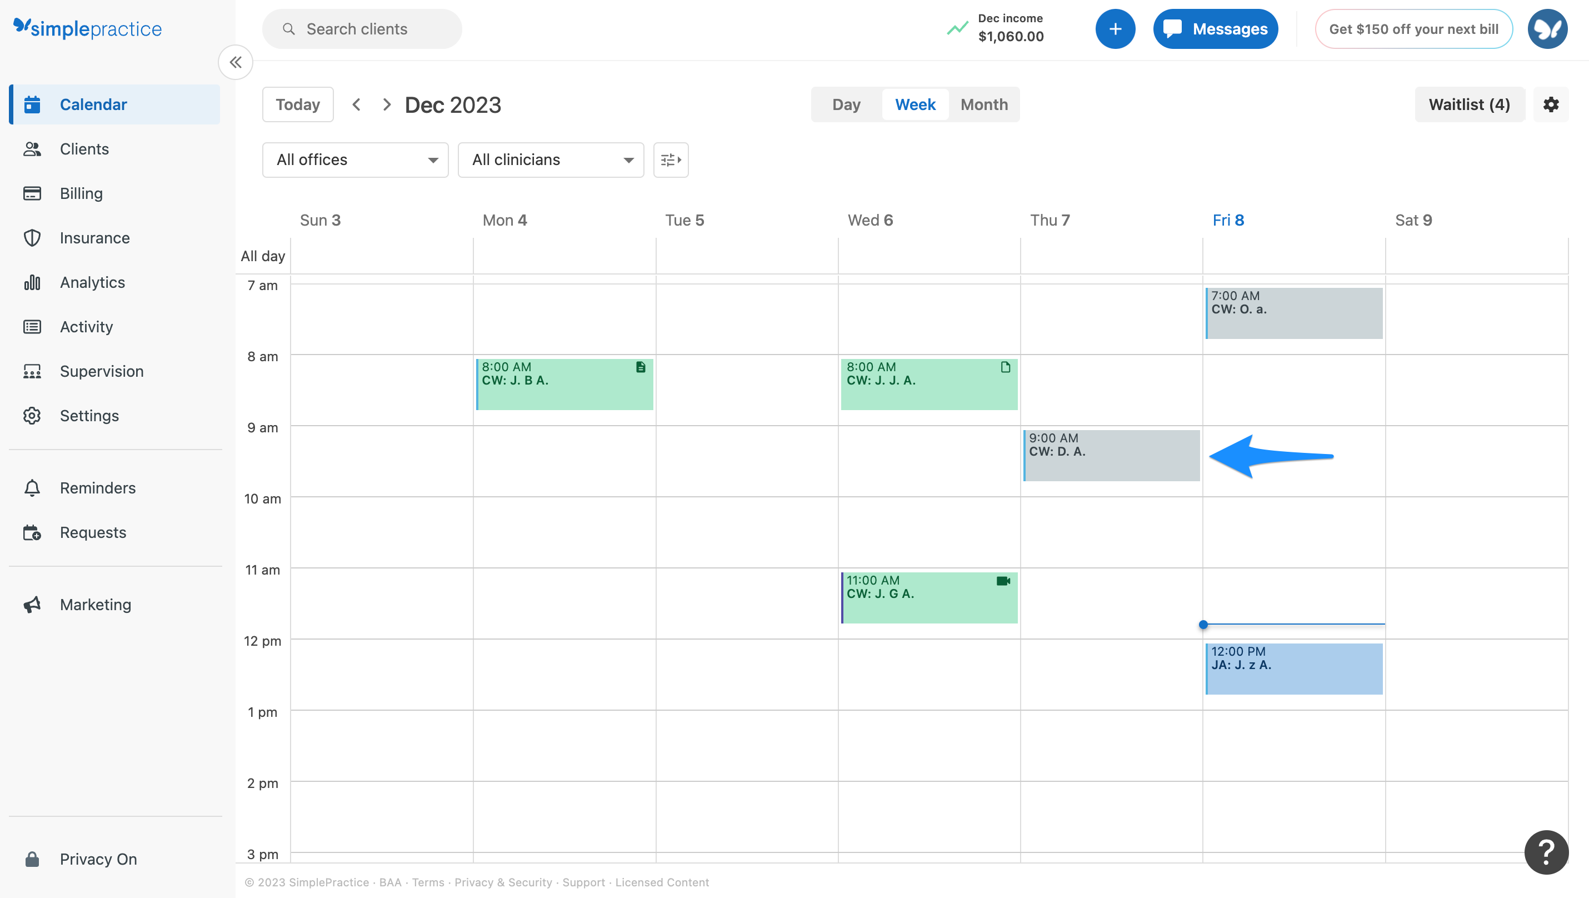This screenshot has height=898, width=1589.
Task: Open the All clinicians dropdown
Action: [550, 159]
